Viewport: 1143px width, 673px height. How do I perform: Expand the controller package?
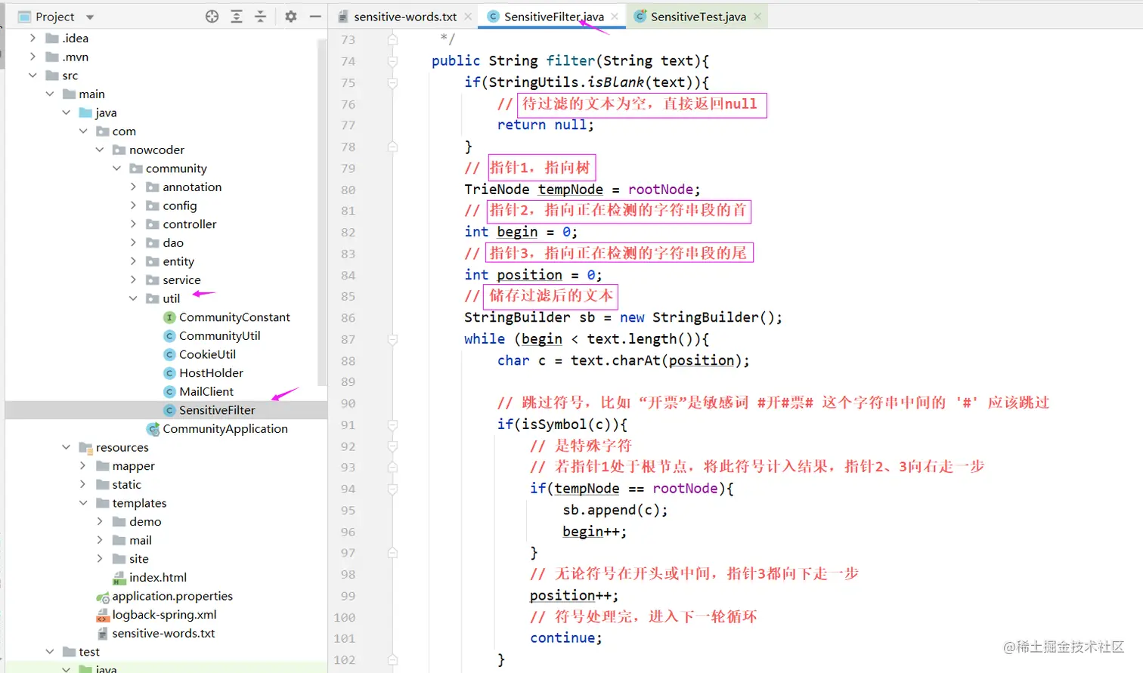pos(133,224)
